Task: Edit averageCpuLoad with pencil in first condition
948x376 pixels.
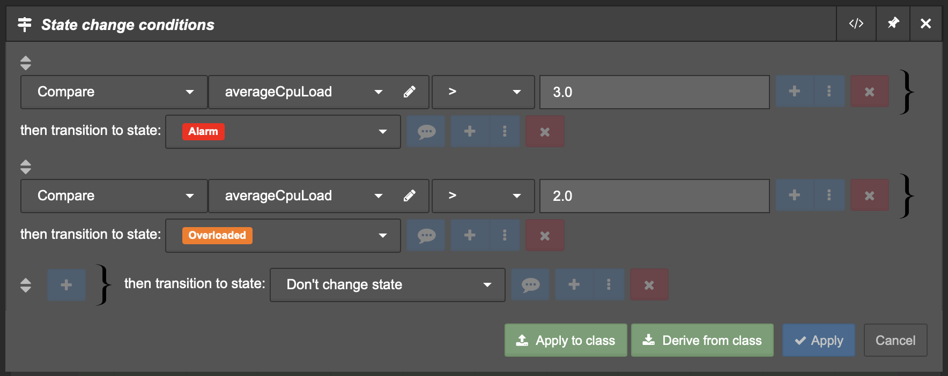Action: pos(410,92)
